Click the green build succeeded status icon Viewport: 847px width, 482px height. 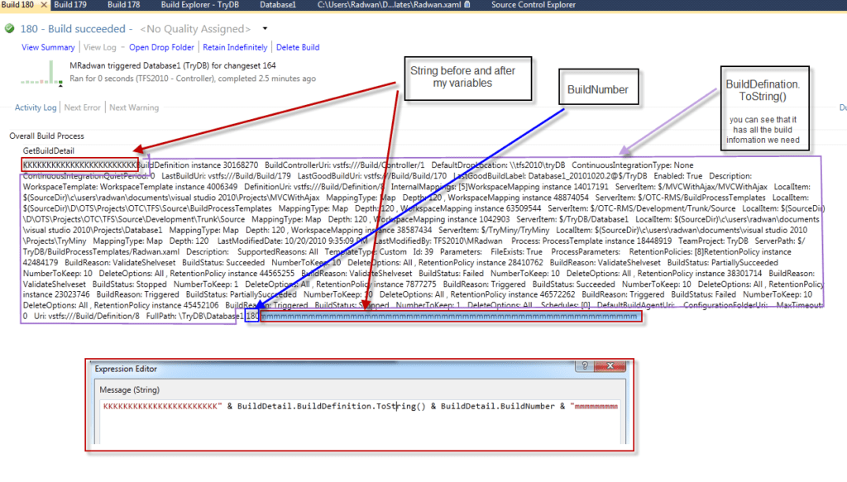point(10,29)
